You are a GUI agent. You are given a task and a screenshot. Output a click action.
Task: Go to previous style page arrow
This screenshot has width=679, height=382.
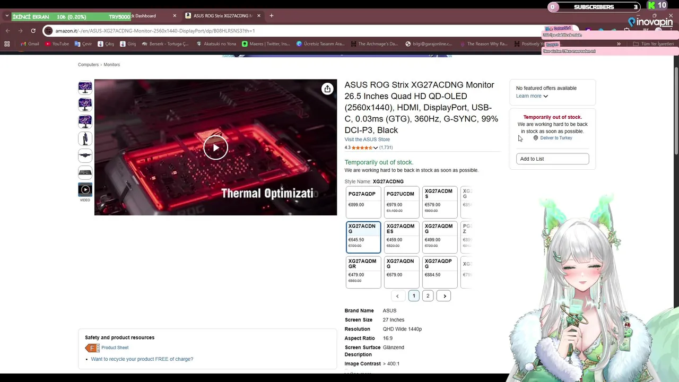click(x=398, y=296)
